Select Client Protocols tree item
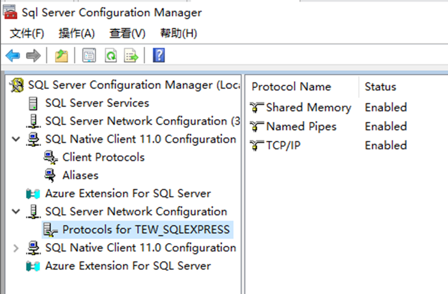 (103, 157)
